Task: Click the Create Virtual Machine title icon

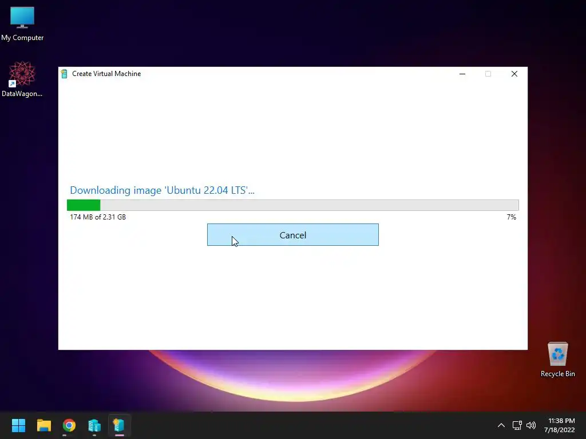Action: (64, 74)
